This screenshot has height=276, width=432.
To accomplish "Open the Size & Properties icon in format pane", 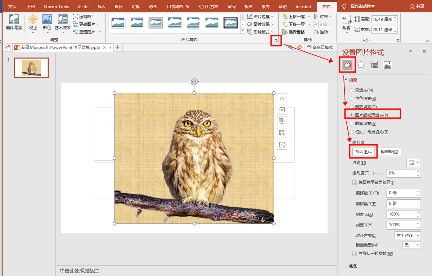I will click(374, 65).
